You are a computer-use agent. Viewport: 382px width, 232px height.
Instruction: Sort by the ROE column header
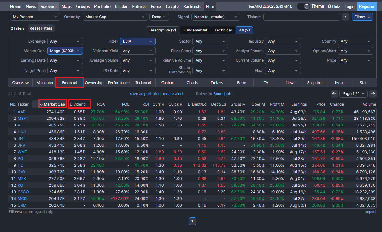pyautogui.click(x=125, y=104)
